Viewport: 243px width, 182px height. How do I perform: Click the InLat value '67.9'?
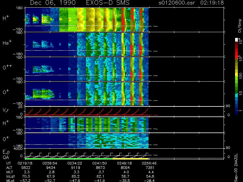point(51,176)
